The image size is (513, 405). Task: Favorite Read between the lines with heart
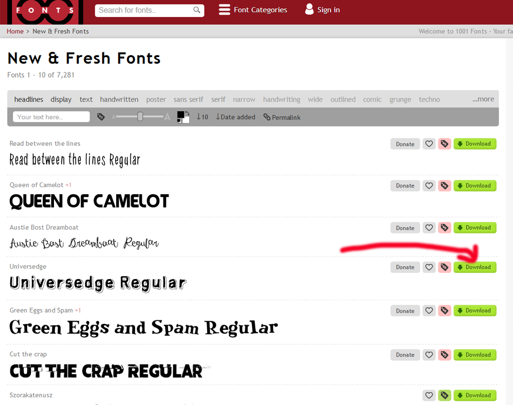tap(429, 144)
